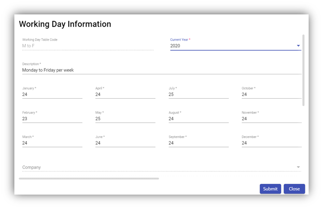Image resolution: width=323 pixels, height=209 pixels.
Task: Edit the April working days field
Action: click(125, 95)
